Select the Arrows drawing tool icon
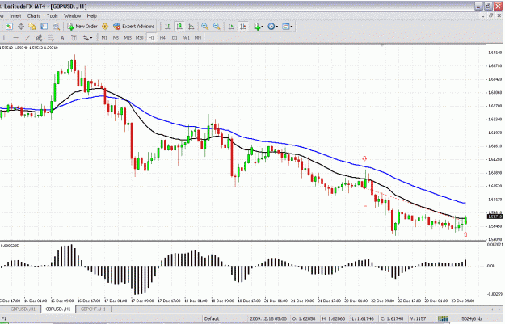 pos(86,38)
